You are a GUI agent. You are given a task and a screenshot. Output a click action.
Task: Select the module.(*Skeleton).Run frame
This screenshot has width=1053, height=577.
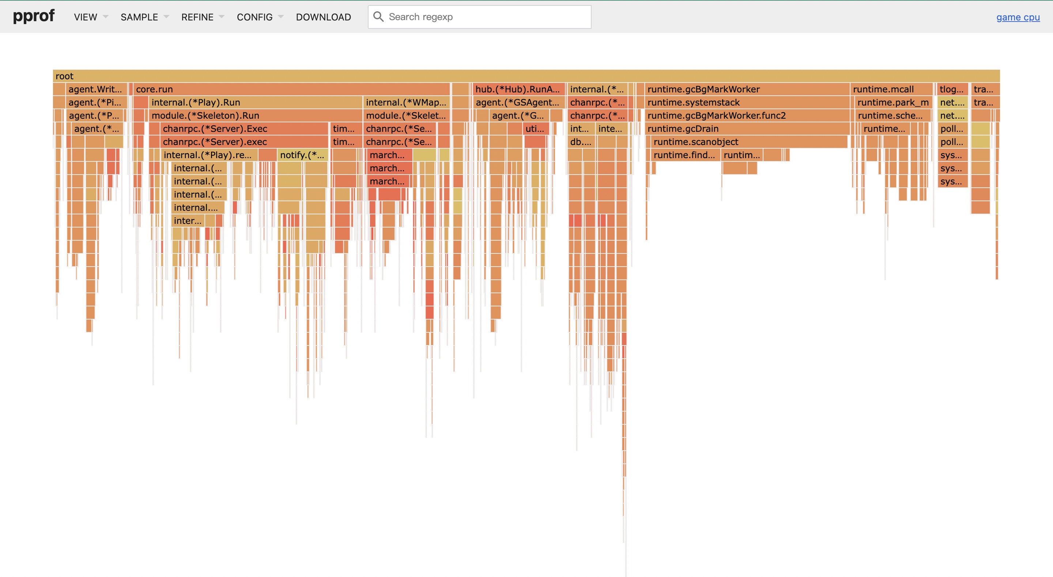255,115
